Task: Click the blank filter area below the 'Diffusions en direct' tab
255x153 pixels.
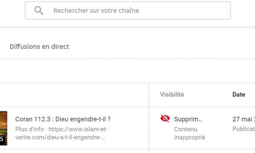Action: point(128,71)
